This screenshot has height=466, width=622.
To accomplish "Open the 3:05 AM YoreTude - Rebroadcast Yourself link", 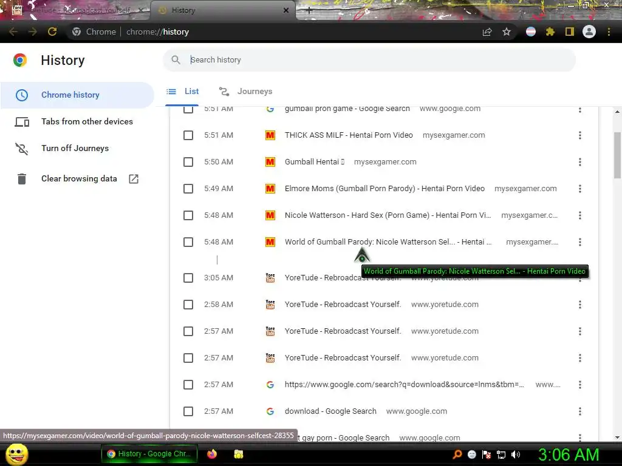I will 343,278.
